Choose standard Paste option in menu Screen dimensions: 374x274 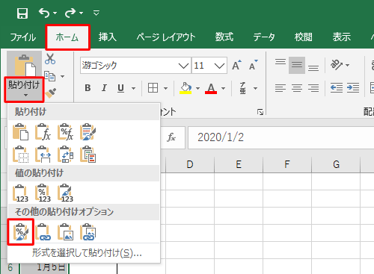click(21, 131)
